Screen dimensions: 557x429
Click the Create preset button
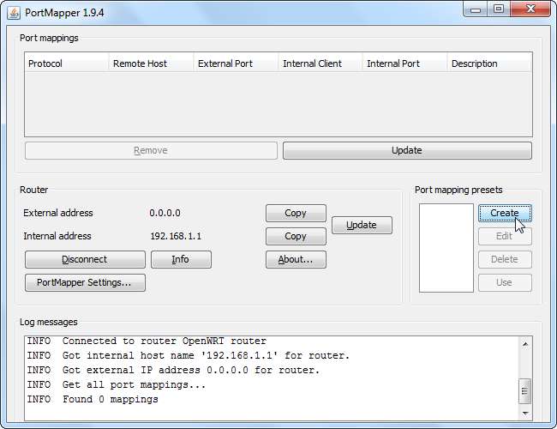click(x=505, y=213)
